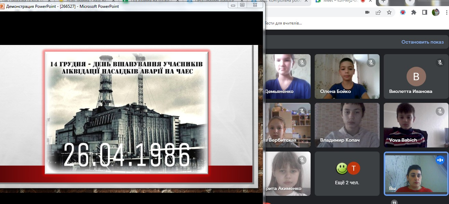The width and height of the screenshot is (449, 204).
Task: Click the PowerPoint slideshow window title text
Action: (x=63, y=6)
